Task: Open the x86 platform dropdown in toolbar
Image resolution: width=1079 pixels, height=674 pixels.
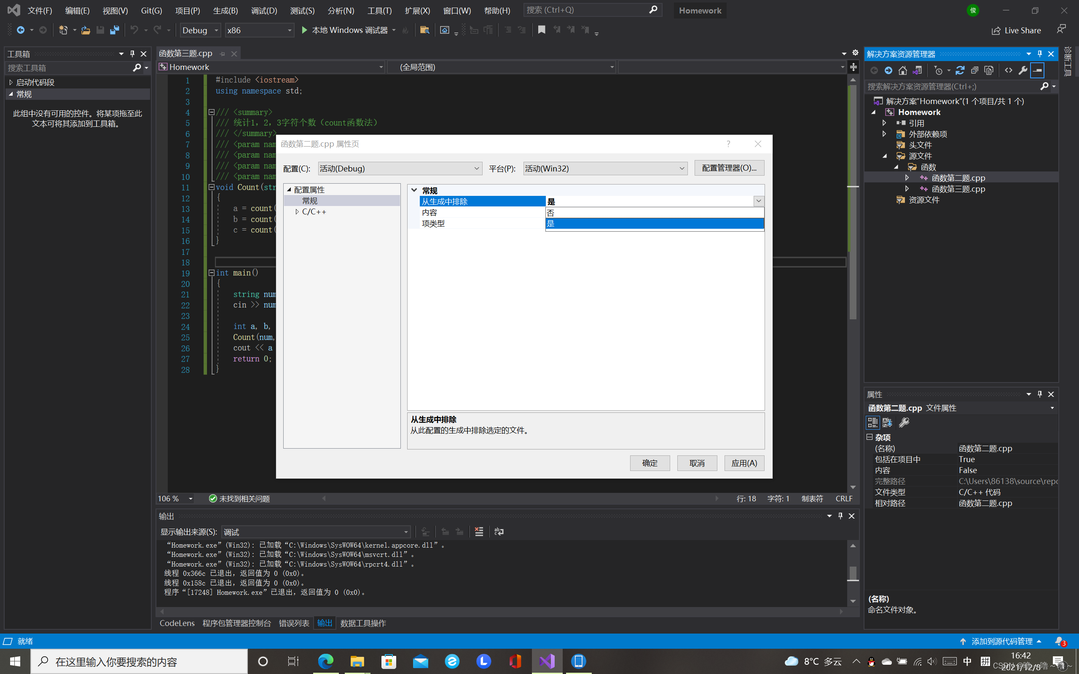Action: [260, 30]
